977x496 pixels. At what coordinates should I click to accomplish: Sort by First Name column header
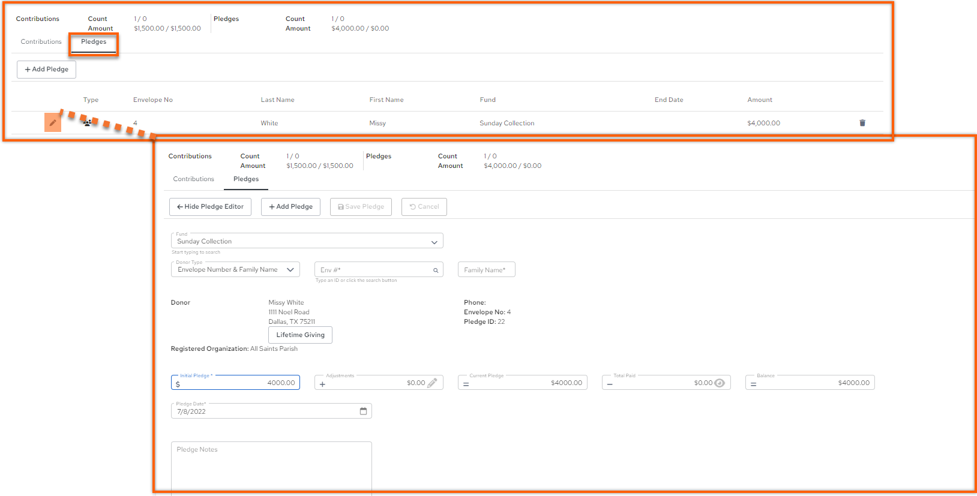pos(386,100)
